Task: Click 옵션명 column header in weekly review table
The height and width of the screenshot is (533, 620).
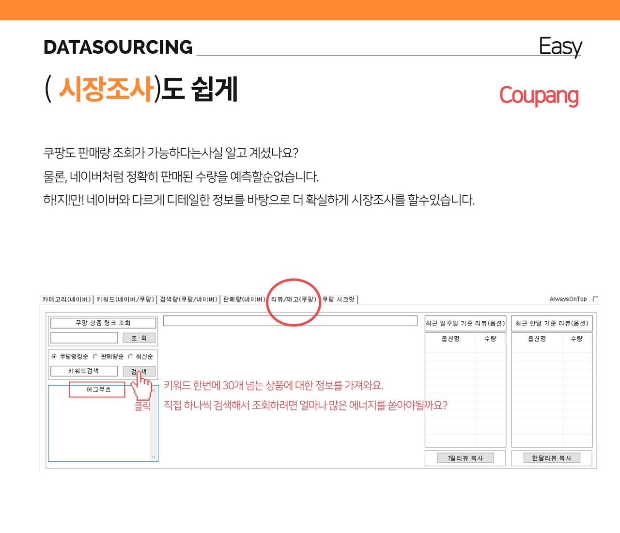Action: [x=450, y=339]
